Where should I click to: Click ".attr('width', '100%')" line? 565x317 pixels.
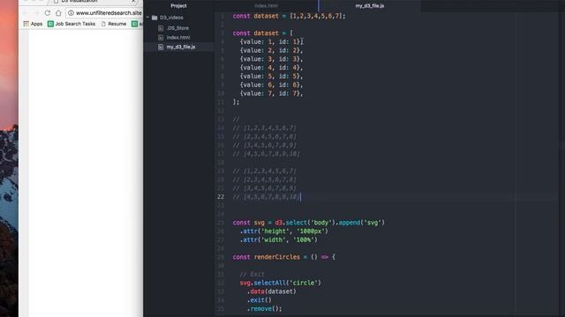tap(279, 240)
